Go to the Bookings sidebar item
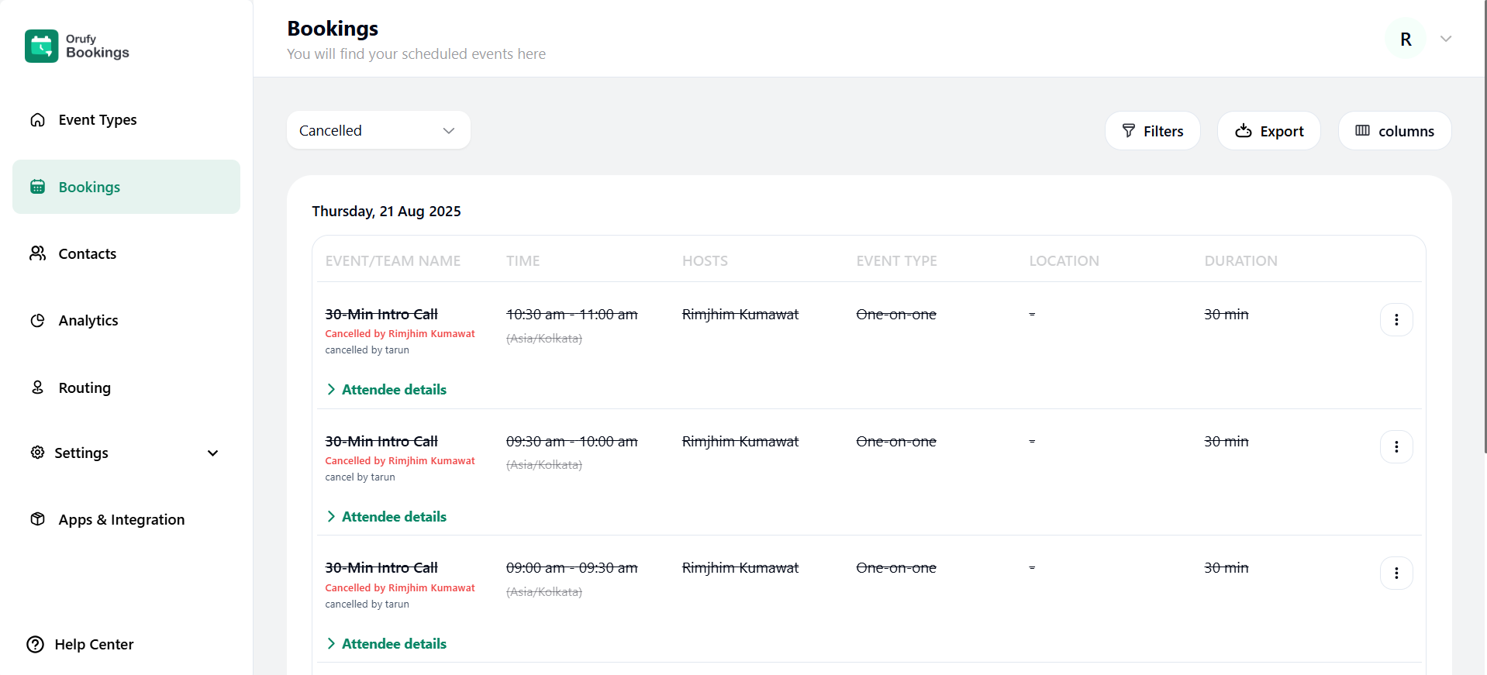1487x675 pixels. [x=89, y=188]
